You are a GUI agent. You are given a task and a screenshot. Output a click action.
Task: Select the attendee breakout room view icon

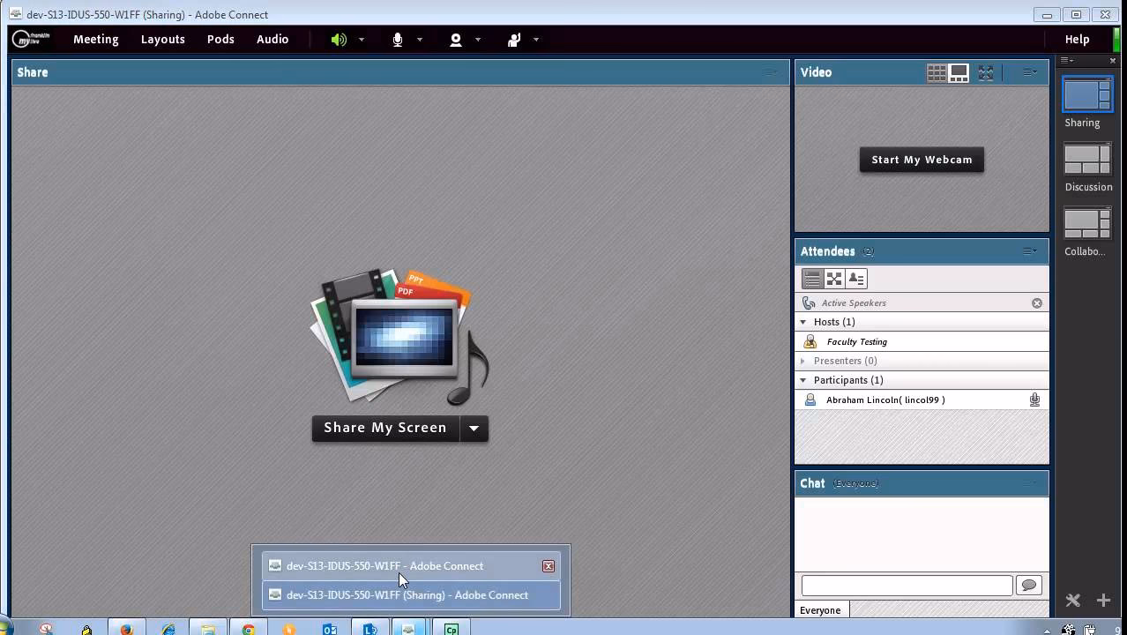pyautogui.click(x=834, y=279)
